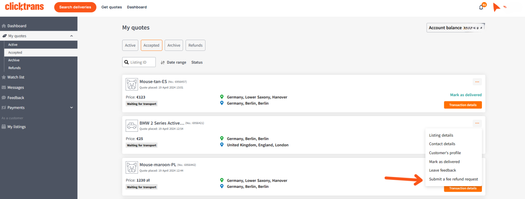The height and width of the screenshot is (199, 525).
Task: Open the Date range filter
Action: pos(173,62)
